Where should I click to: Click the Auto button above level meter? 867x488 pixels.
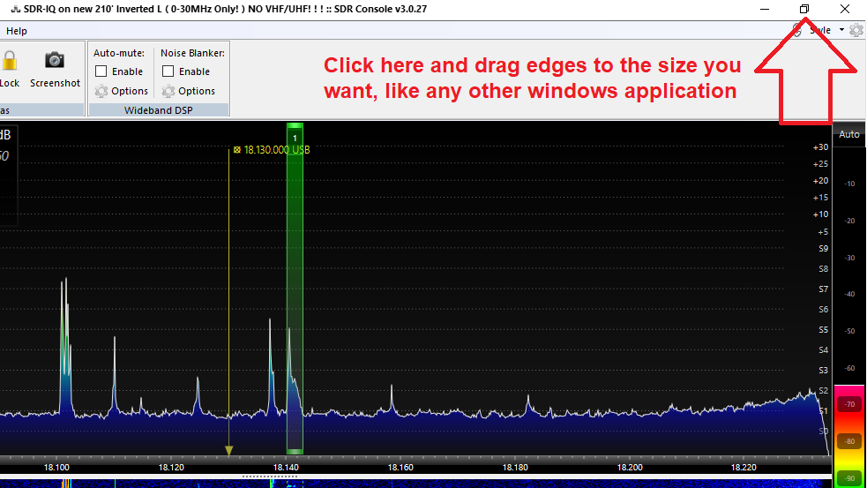(x=848, y=134)
